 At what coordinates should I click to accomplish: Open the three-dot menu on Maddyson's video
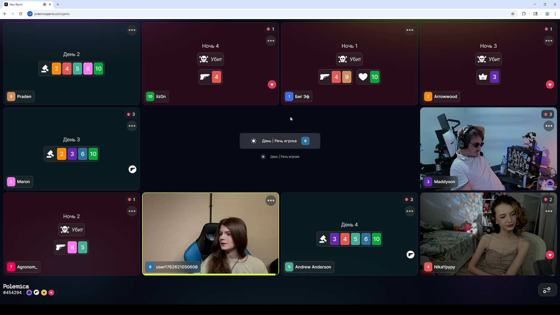point(549,126)
